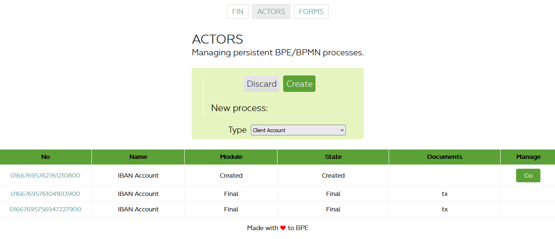Viewport: 555px width, 239px height.
Task: Open process link ending in 47227900
Action: coord(45,209)
